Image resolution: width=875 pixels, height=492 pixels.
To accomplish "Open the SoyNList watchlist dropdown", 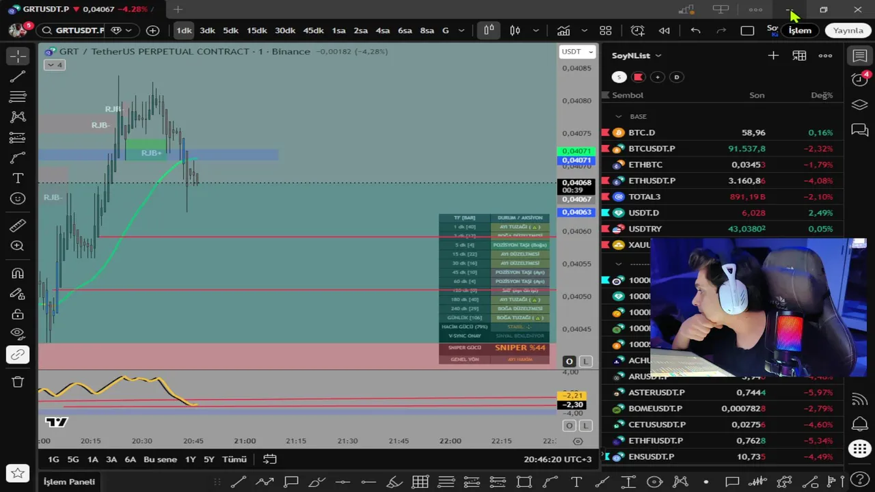I will pos(636,55).
